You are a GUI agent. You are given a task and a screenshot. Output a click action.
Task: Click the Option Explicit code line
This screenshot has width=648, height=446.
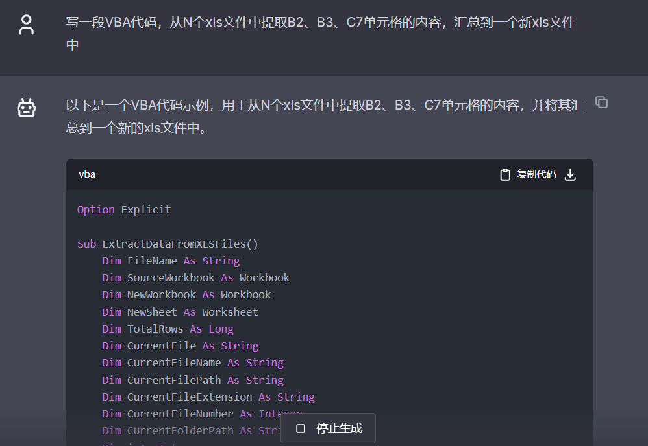(x=124, y=209)
